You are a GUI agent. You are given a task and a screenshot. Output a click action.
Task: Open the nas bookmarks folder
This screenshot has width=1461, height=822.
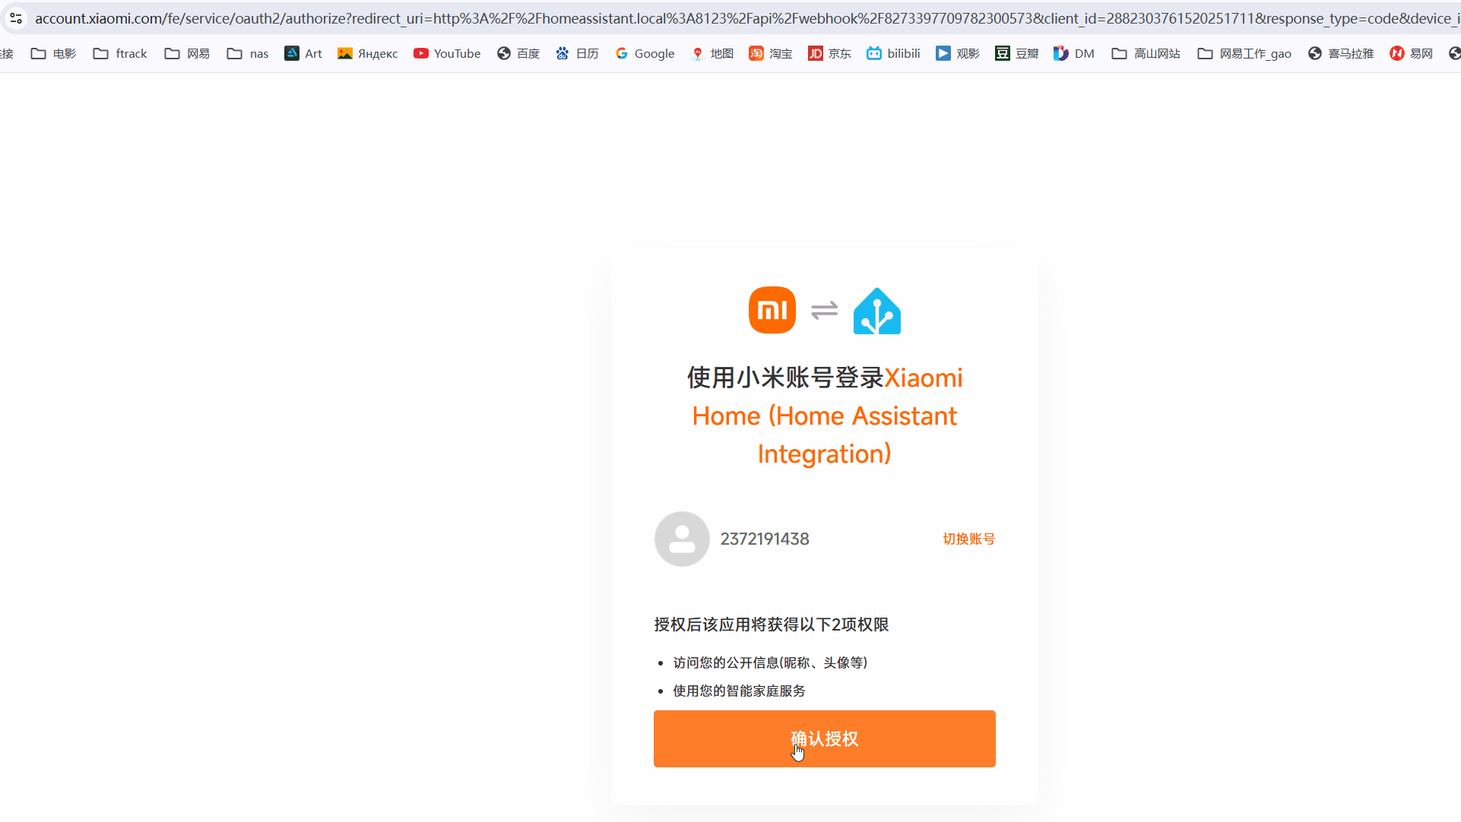coord(248,53)
